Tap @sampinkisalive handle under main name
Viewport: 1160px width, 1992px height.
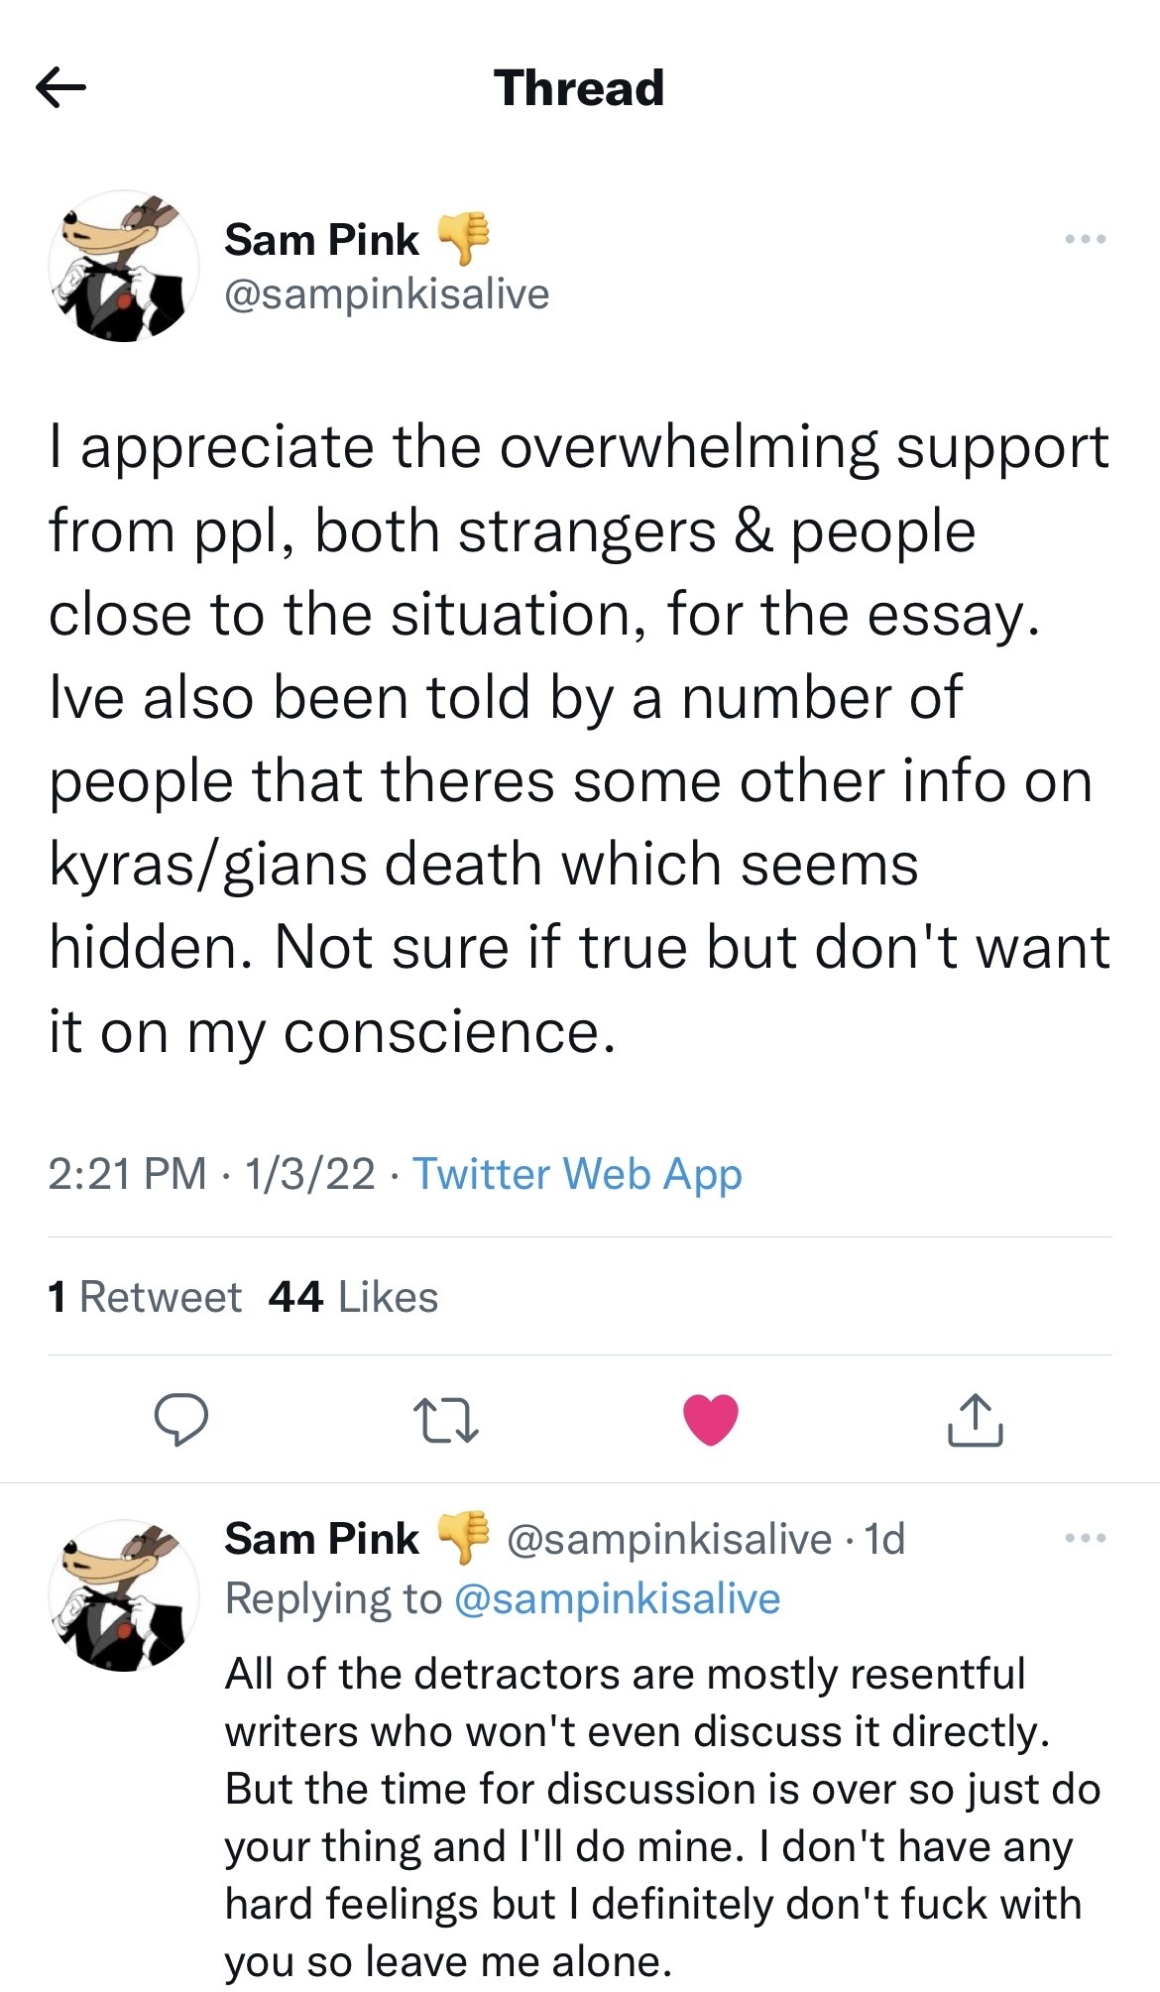(x=387, y=294)
